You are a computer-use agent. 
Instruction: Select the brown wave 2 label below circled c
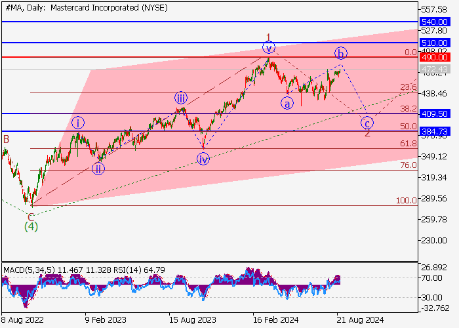tap(367, 133)
